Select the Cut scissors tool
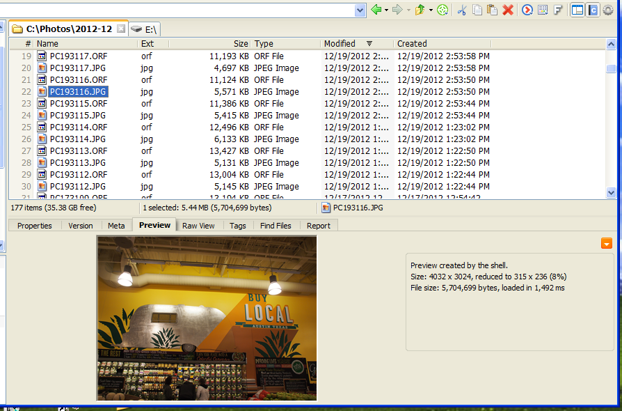The image size is (622, 411). click(x=463, y=10)
